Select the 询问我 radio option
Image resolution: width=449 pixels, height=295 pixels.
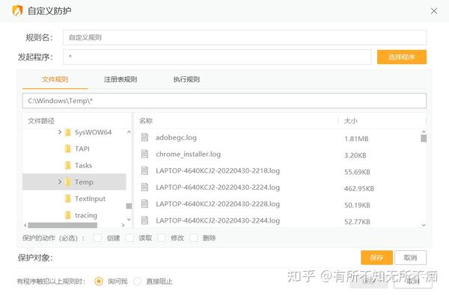pyautogui.click(x=99, y=282)
